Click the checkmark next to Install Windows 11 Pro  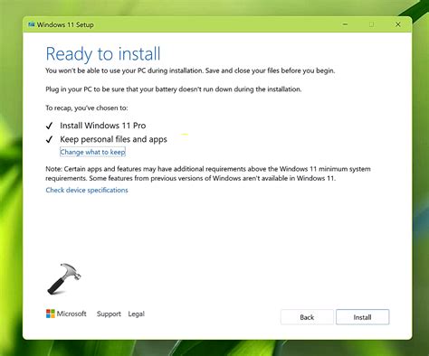[49, 126]
